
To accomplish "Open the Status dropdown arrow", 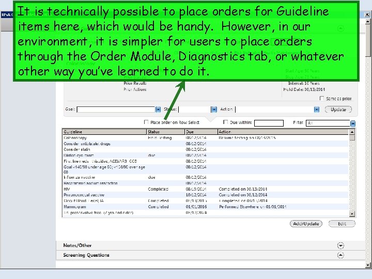I will point(214,110).
